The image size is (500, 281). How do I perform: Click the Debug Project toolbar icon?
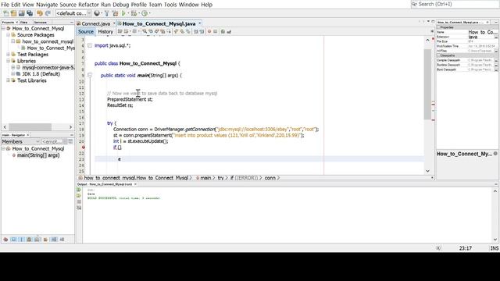tap(134, 13)
